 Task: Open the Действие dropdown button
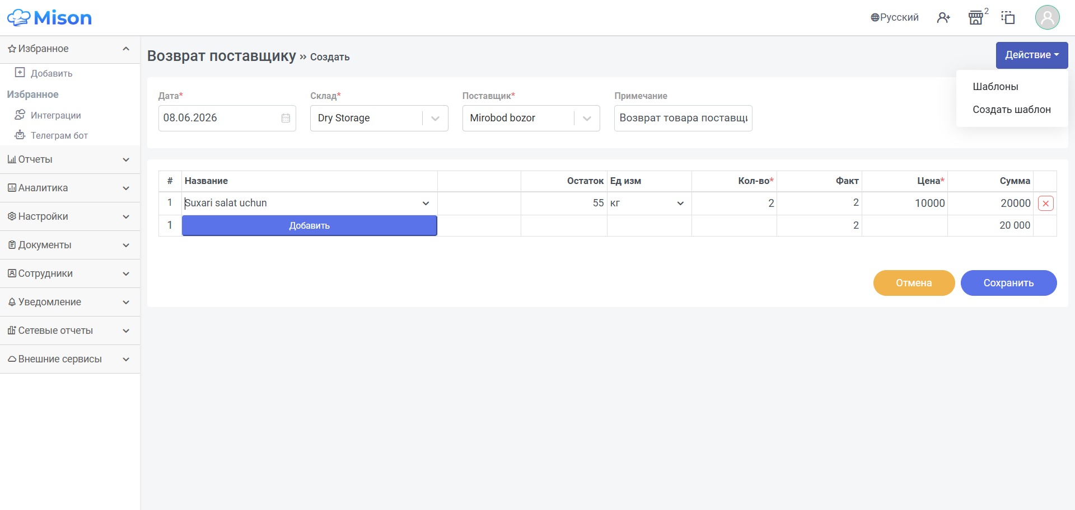pyautogui.click(x=1031, y=55)
